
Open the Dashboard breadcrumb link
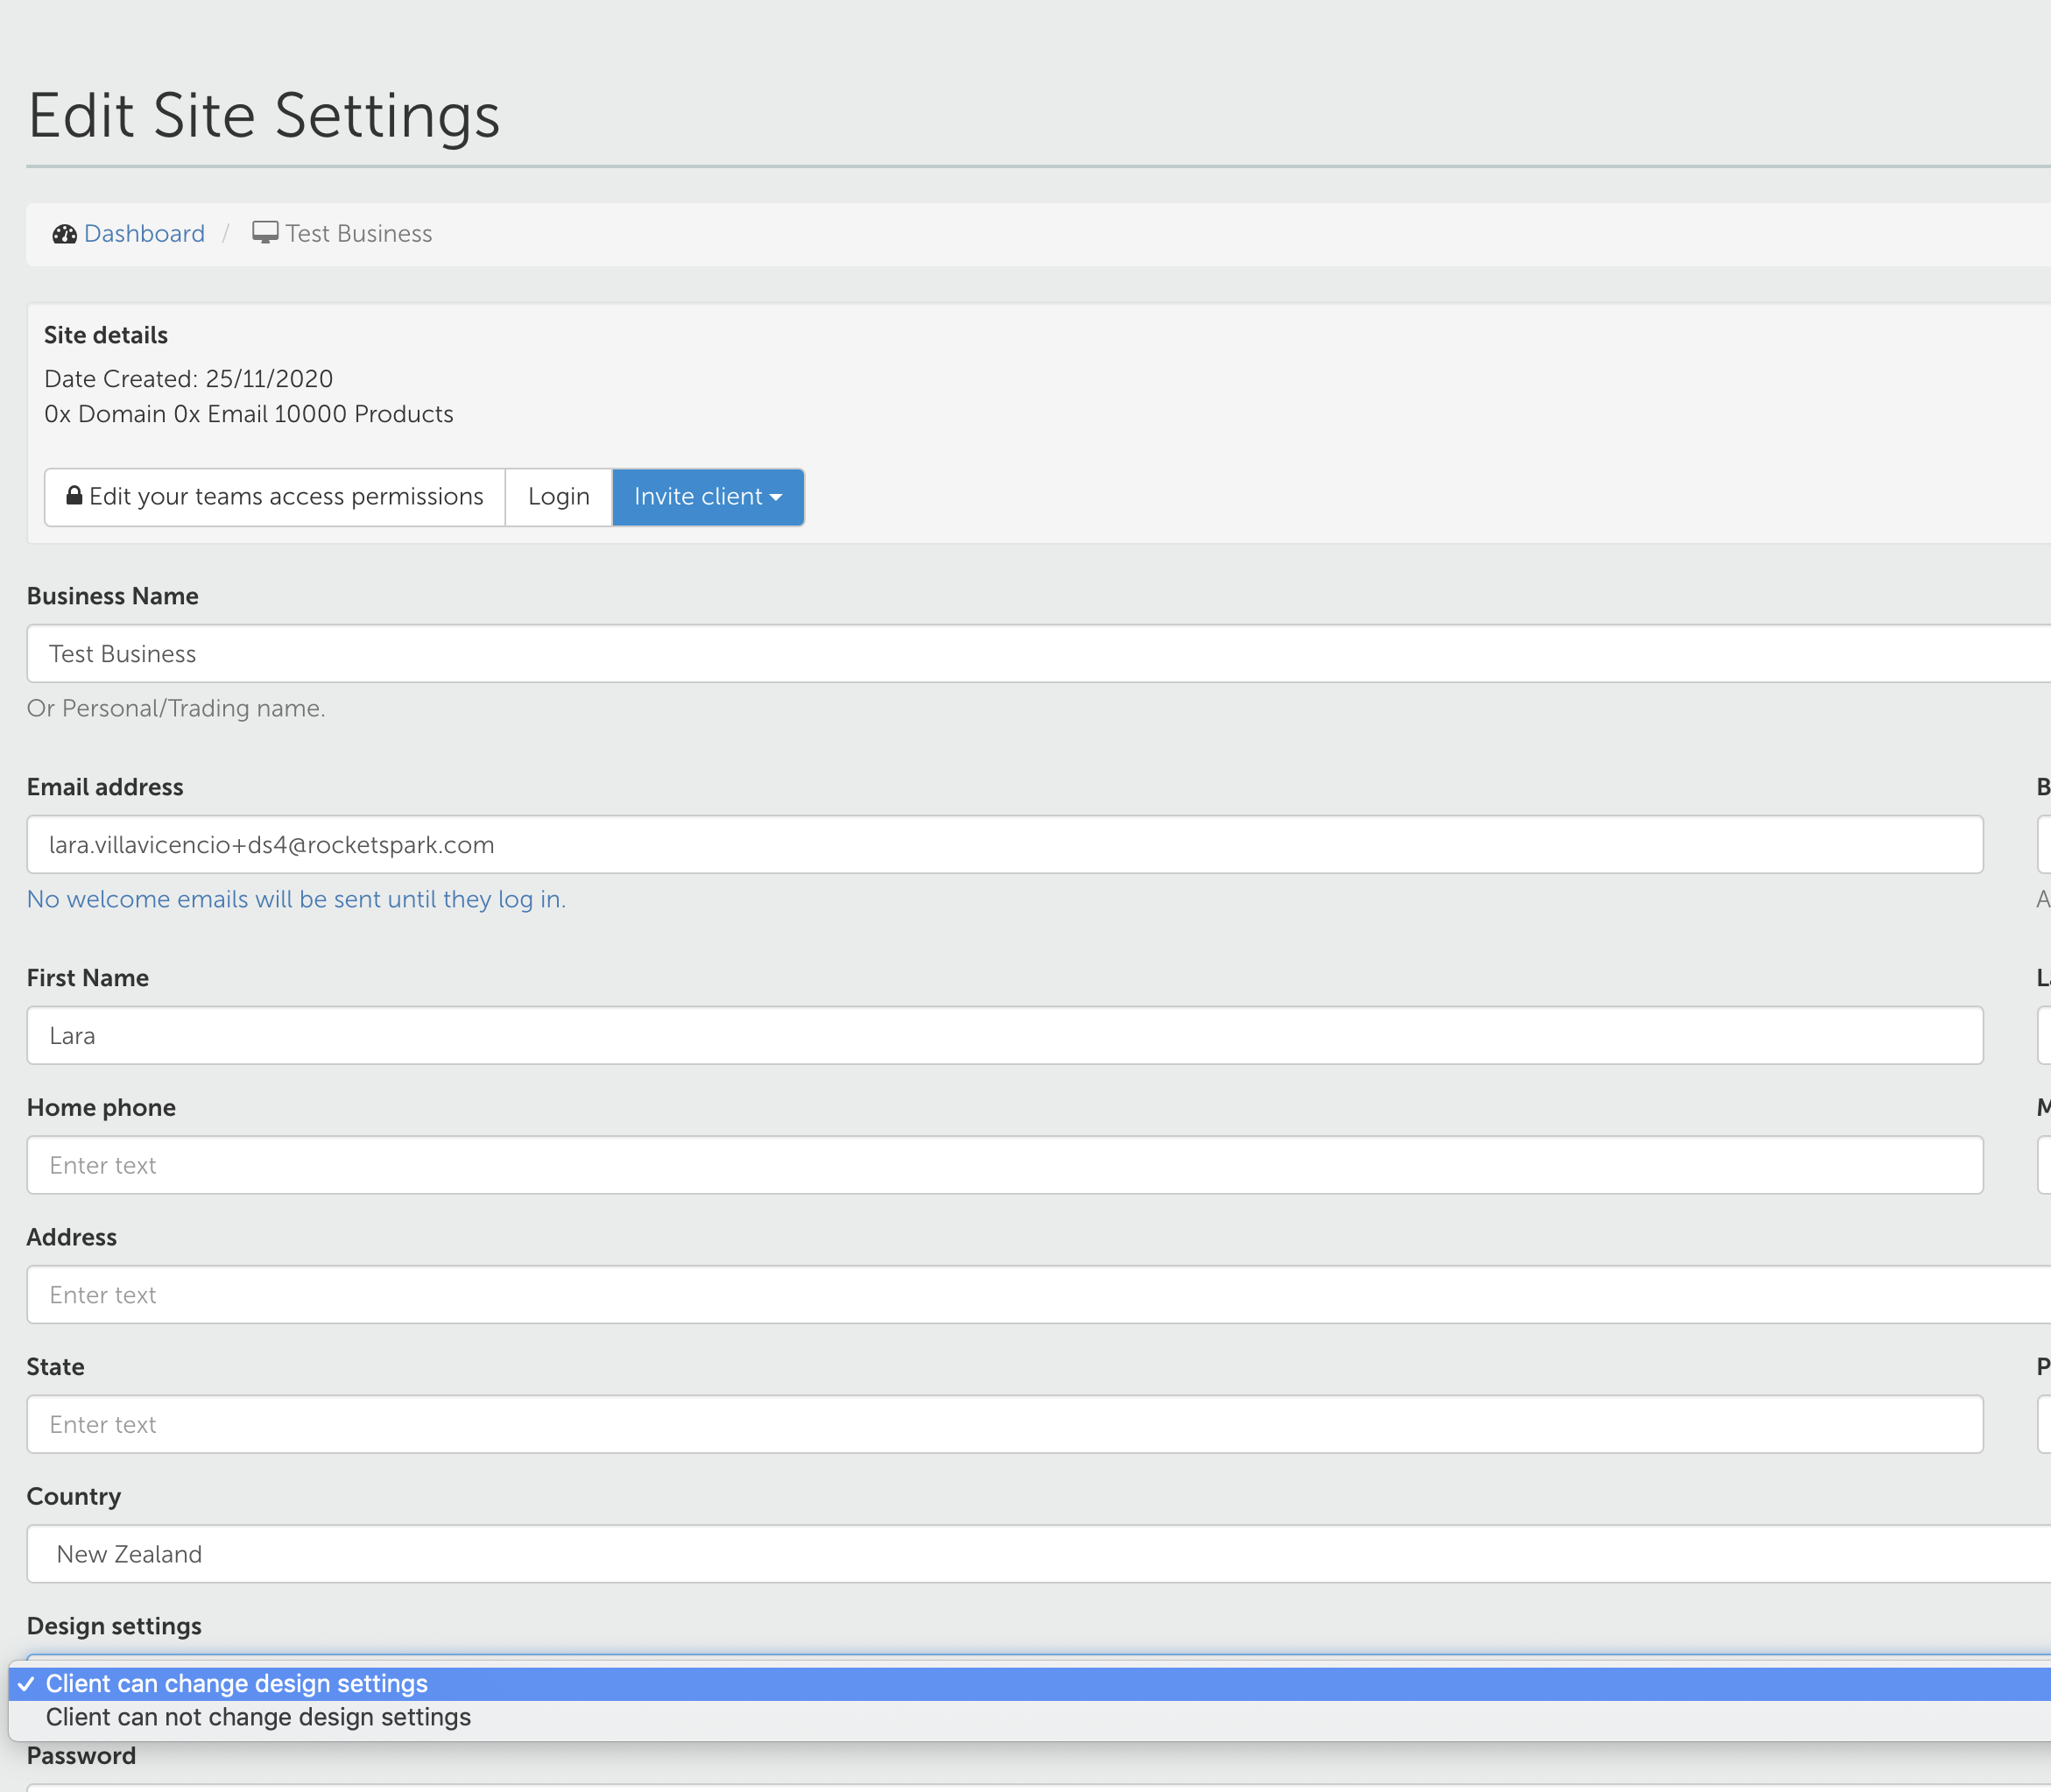point(144,234)
